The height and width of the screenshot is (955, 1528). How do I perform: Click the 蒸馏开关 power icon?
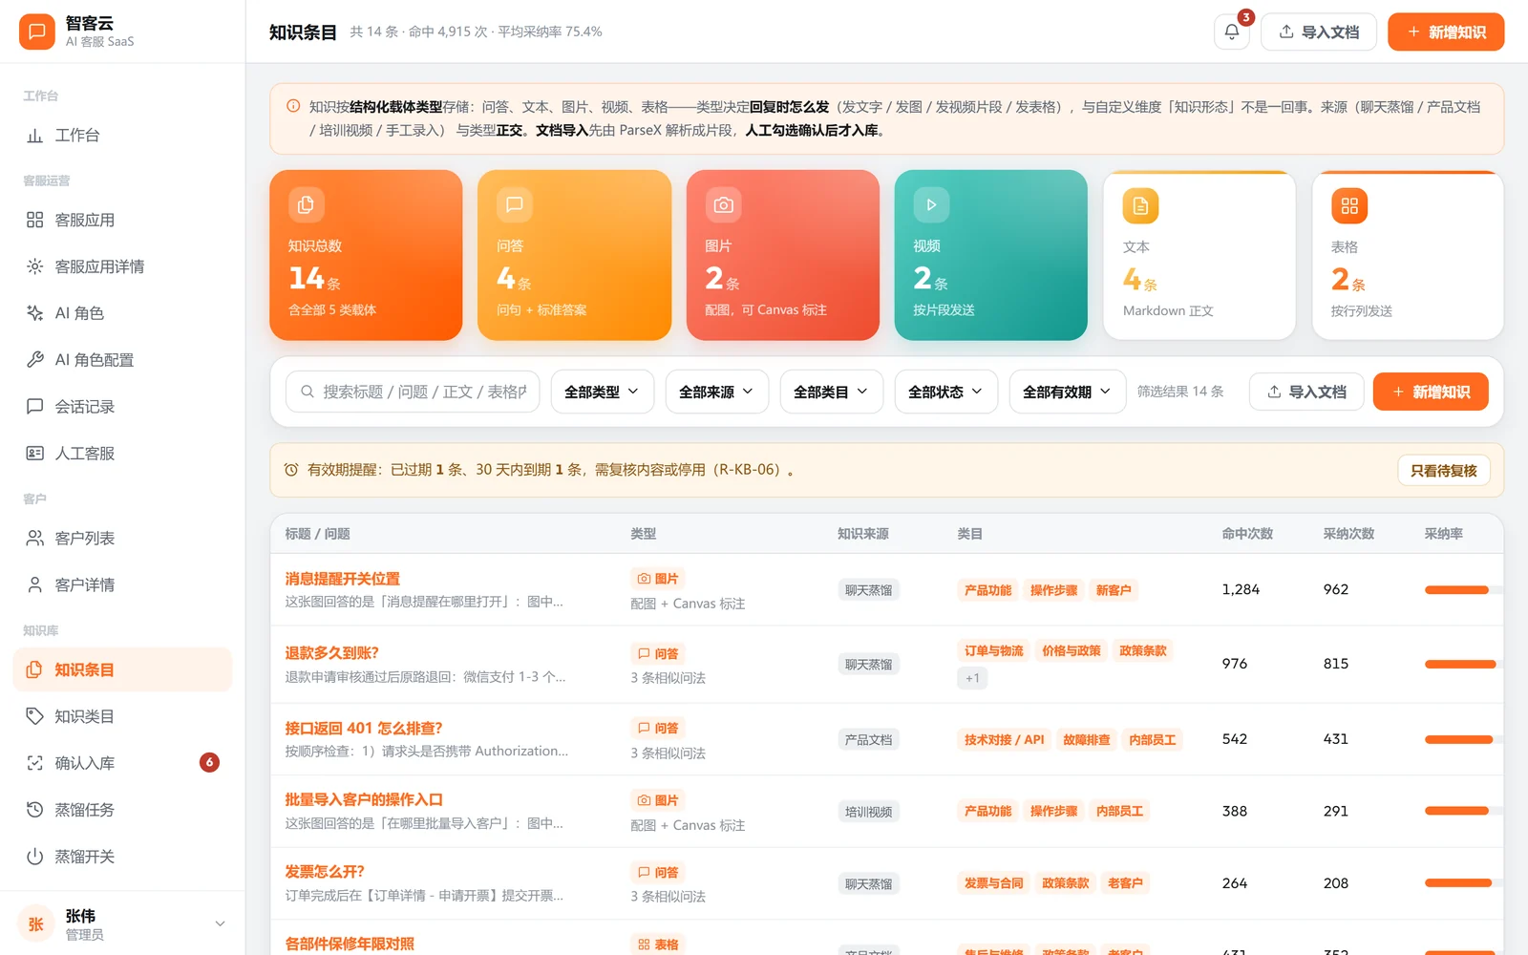point(35,857)
